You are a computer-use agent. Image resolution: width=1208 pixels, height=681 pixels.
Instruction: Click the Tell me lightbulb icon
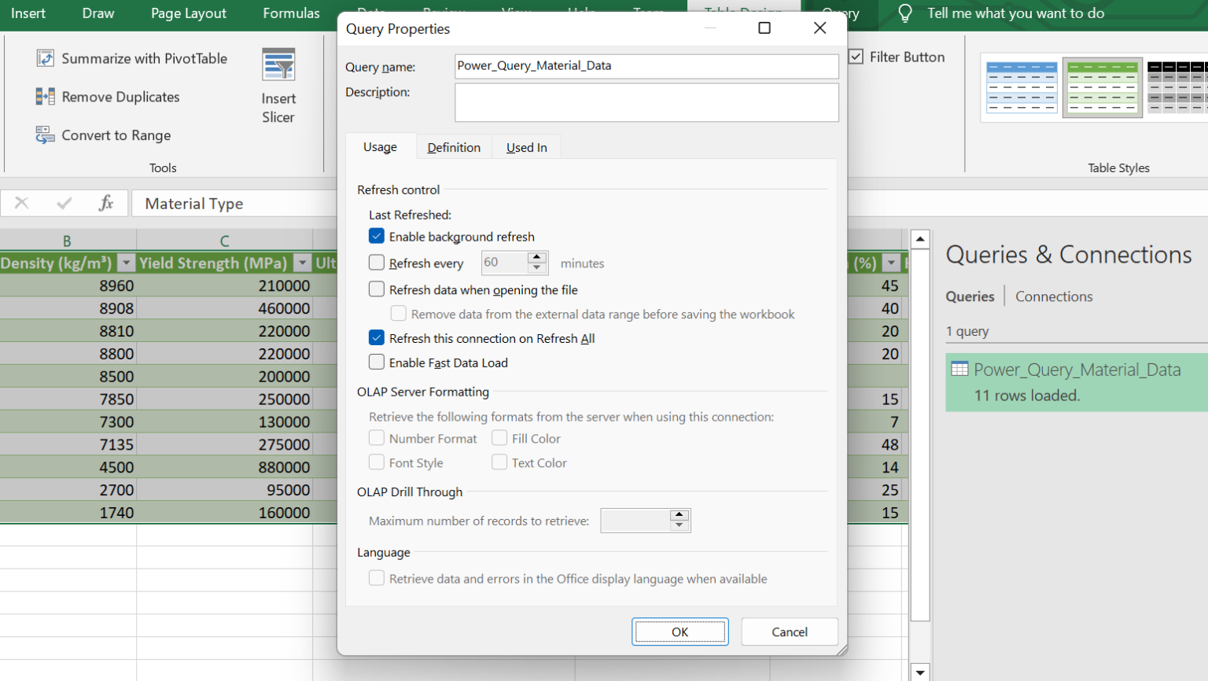click(x=905, y=13)
